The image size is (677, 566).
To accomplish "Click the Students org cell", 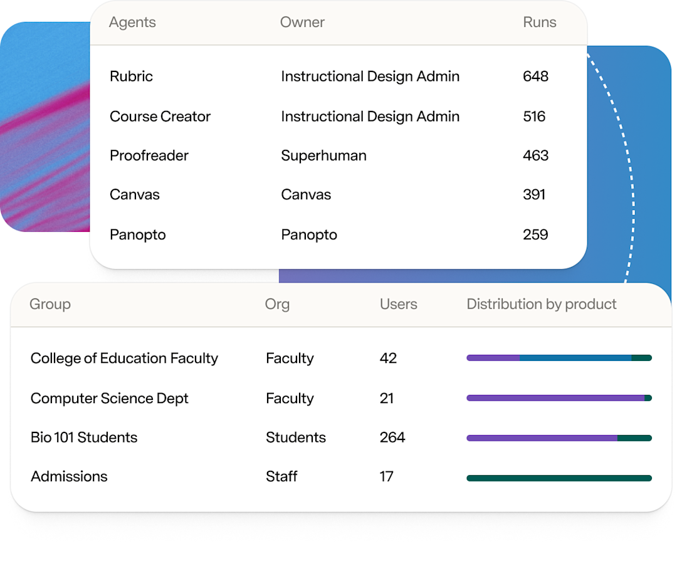I will pyautogui.click(x=296, y=438).
